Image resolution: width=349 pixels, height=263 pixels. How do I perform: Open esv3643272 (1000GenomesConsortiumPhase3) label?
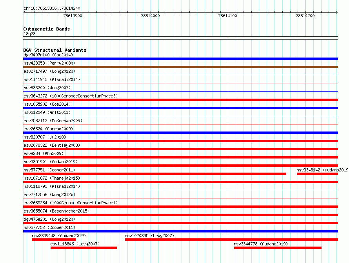pyautogui.click(x=71, y=96)
